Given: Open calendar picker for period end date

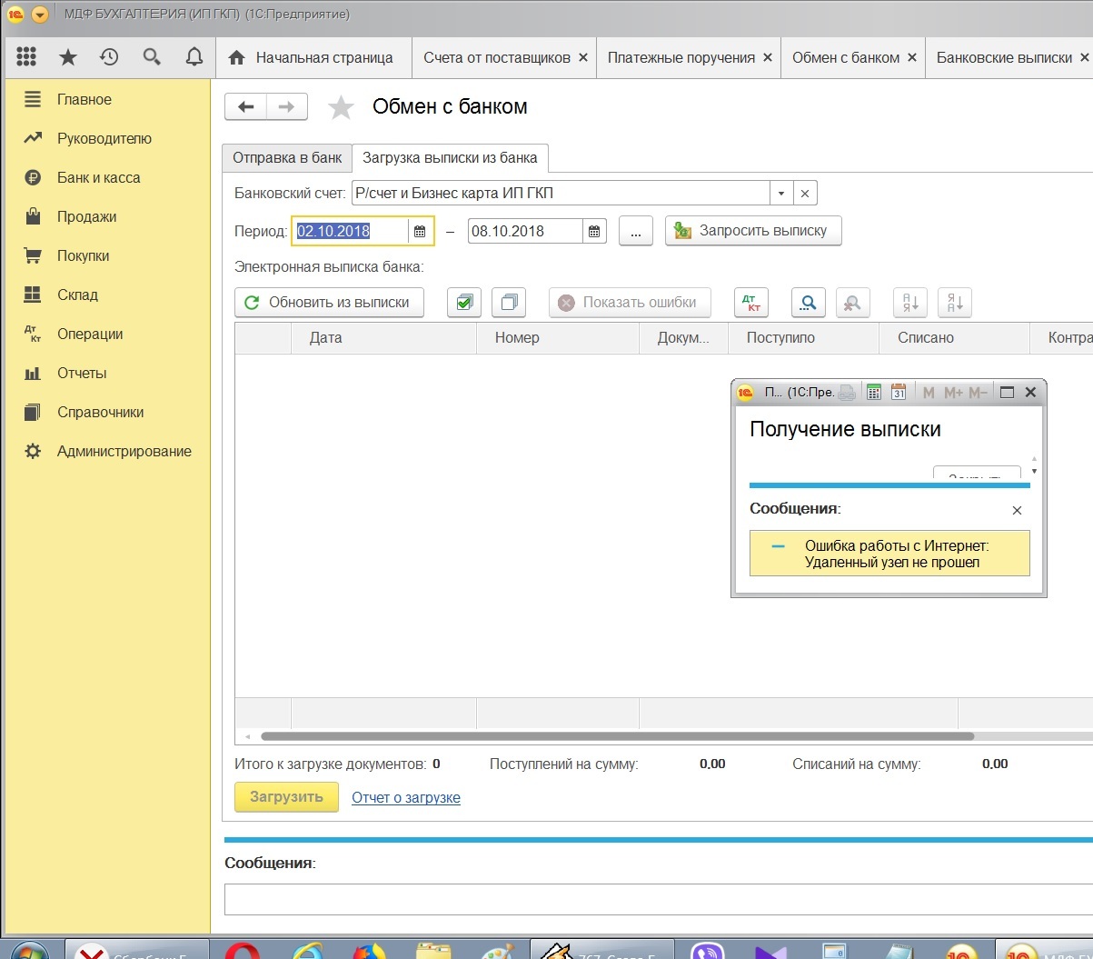Looking at the screenshot, I should (593, 232).
